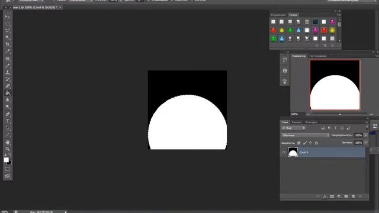
Task: Toggle Quick Mask mode in toolbox
Action: 8,169
